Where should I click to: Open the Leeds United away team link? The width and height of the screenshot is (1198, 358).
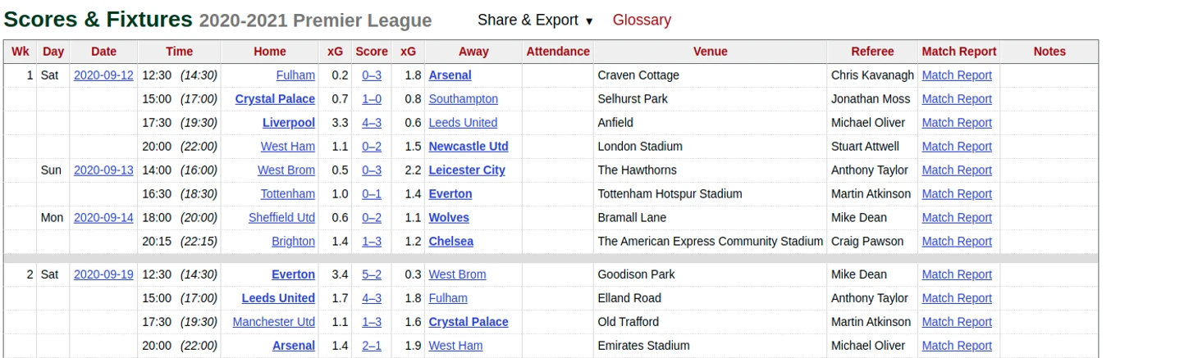pos(463,123)
